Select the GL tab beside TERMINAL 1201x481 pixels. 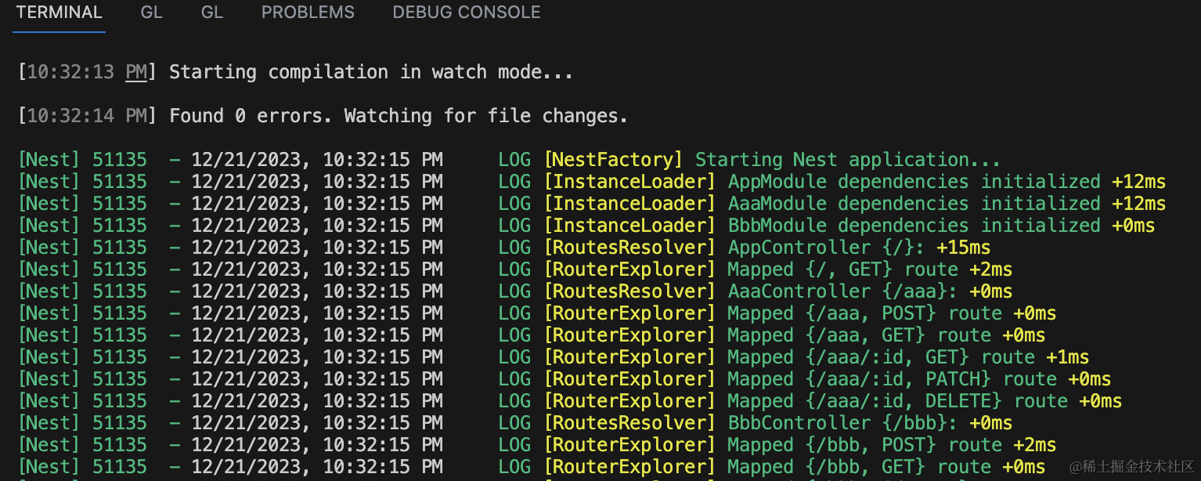pyautogui.click(x=151, y=13)
